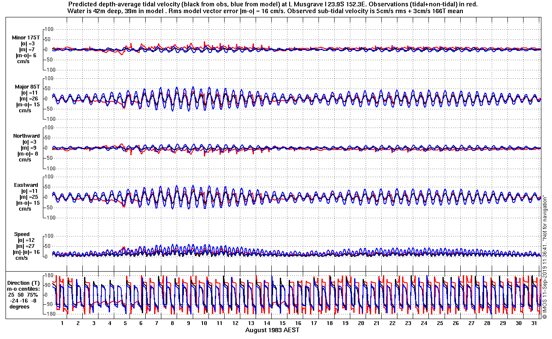Click the day "7" label on the date axis
This screenshot has height=339, width=552.
click(x=157, y=323)
